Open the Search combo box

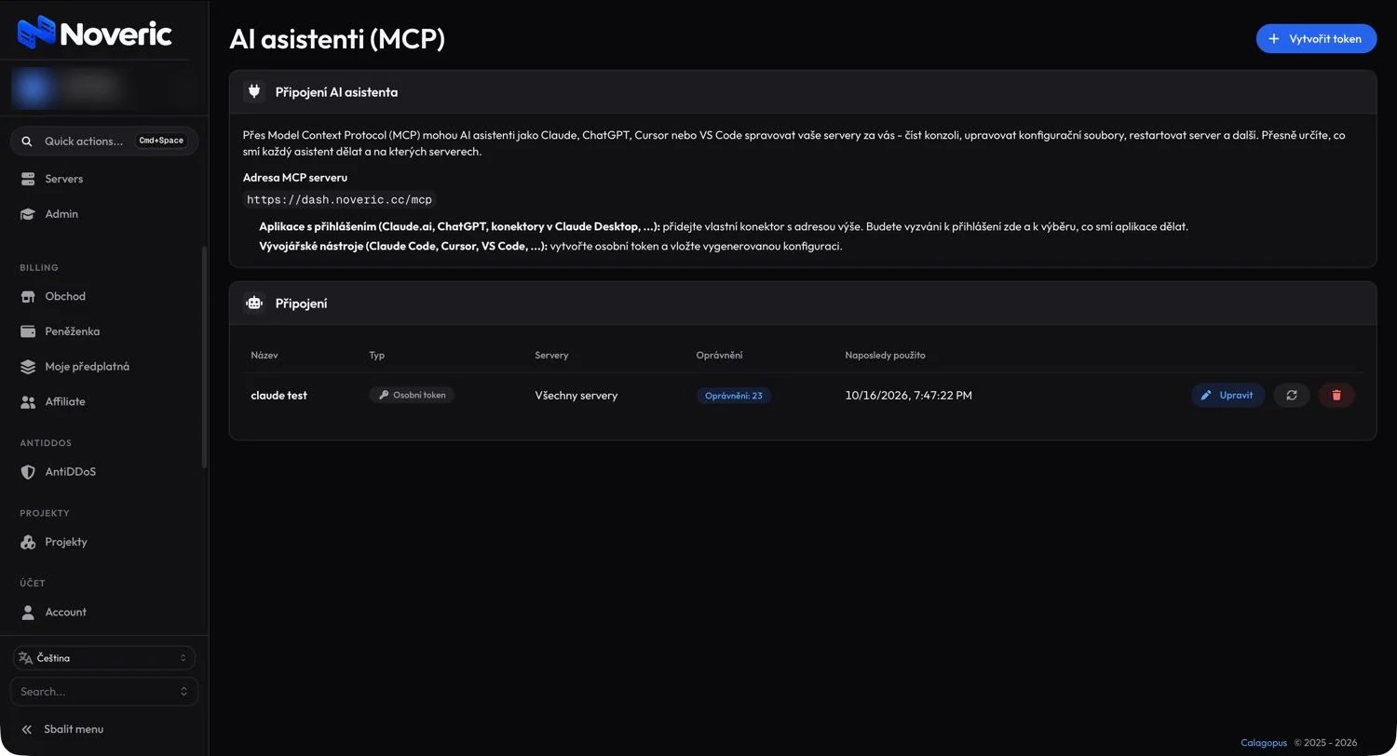pos(104,692)
